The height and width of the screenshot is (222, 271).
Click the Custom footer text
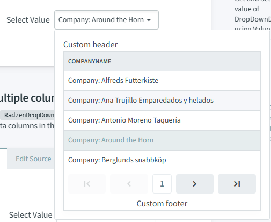tap(162, 204)
